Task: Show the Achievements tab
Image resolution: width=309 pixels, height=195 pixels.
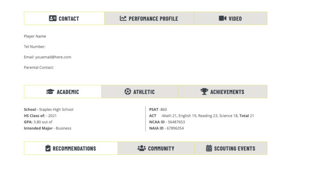Action: 222,92
